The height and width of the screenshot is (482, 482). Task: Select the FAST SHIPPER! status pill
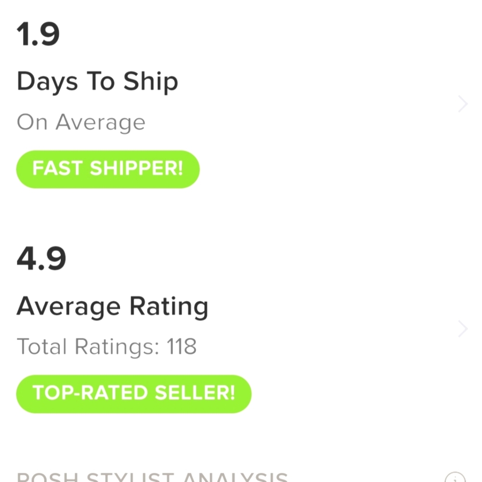108,169
